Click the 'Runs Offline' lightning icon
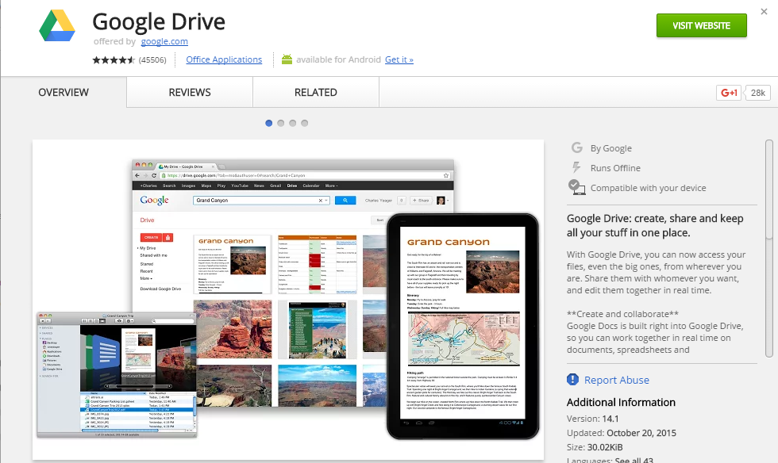The width and height of the screenshot is (778, 463). click(576, 167)
